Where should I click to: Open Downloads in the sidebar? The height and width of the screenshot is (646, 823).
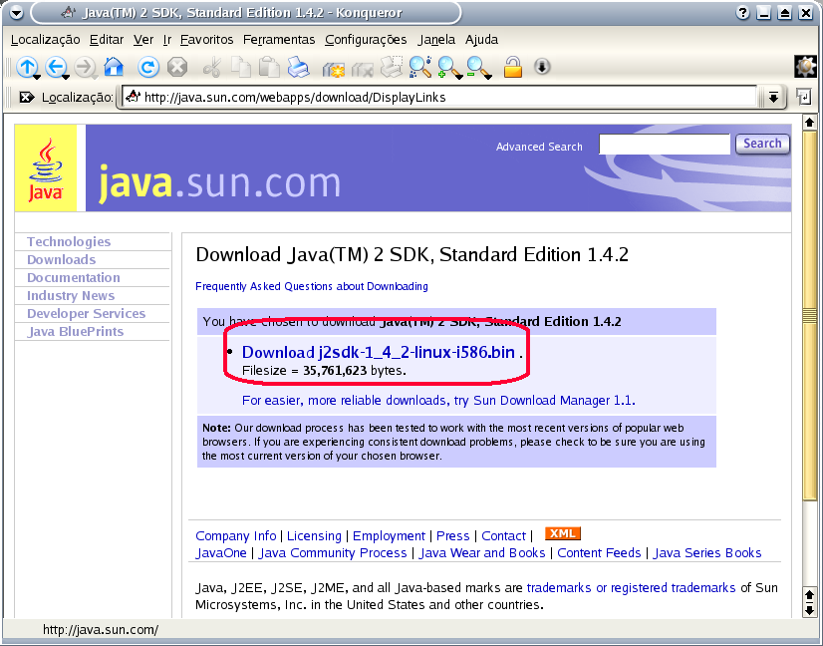click(x=62, y=259)
